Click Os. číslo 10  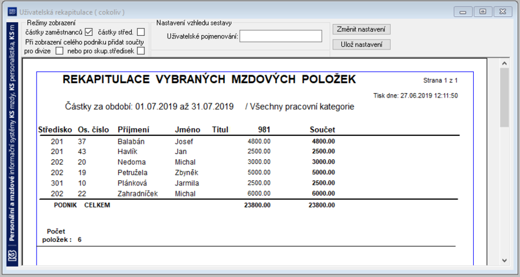click(82, 183)
